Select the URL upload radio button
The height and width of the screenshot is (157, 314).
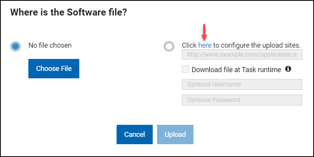coord(169,47)
